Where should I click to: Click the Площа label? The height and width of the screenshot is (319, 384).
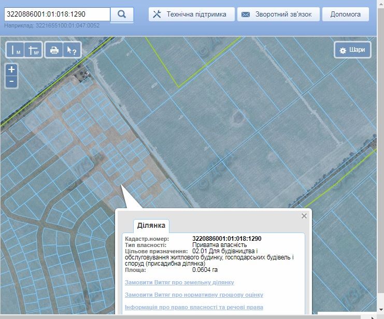[135, 270]
